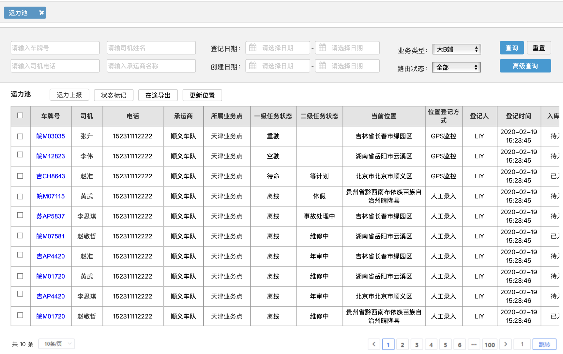Check the select-all checkbox in the table header
Viewport: 563px width, 354px height.
point(21,115)
